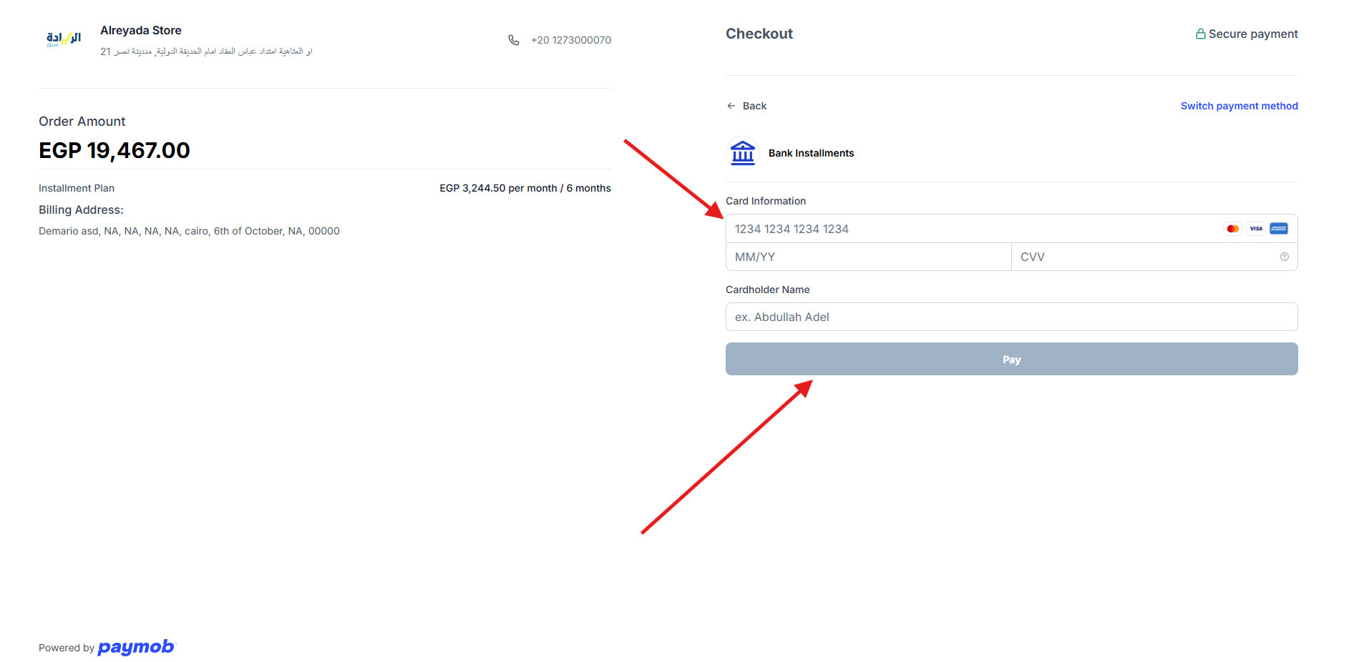Click the American Express card icon

[x=1278, y=229]
